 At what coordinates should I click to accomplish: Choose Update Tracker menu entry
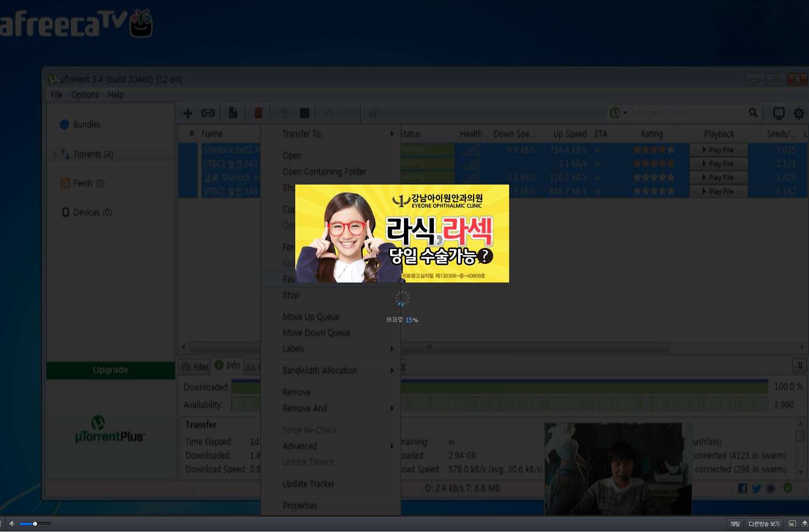[331, 484]
